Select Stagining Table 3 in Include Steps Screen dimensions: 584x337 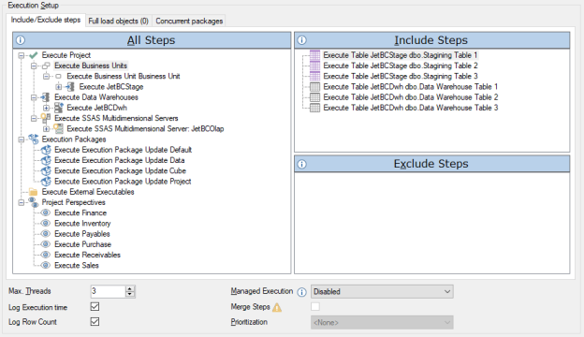[x=401, y=76]
